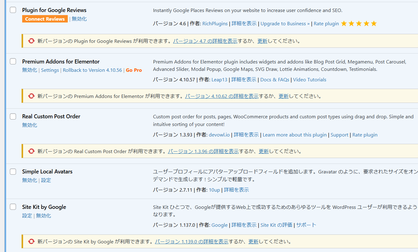
Task: Select the Simple Local Avatars checkbox
Action: (13, 172)
